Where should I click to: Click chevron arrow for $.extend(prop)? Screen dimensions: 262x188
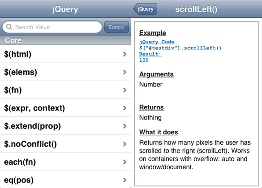[125, 126]
